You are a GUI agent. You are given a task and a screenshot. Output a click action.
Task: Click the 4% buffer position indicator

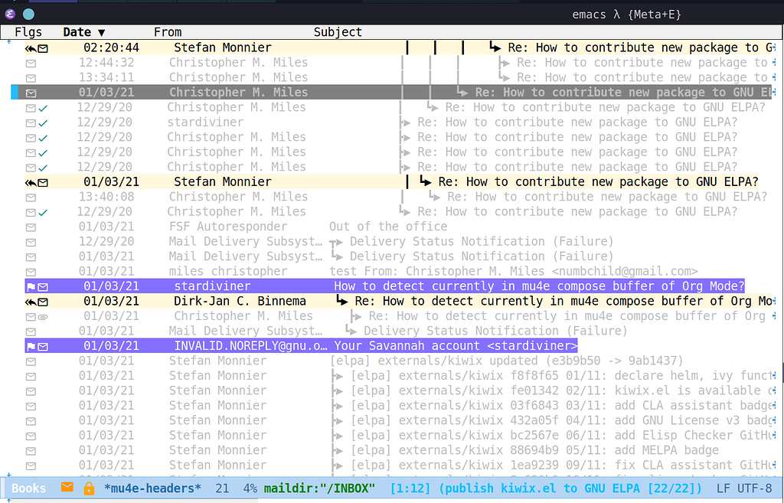point(250,488)
